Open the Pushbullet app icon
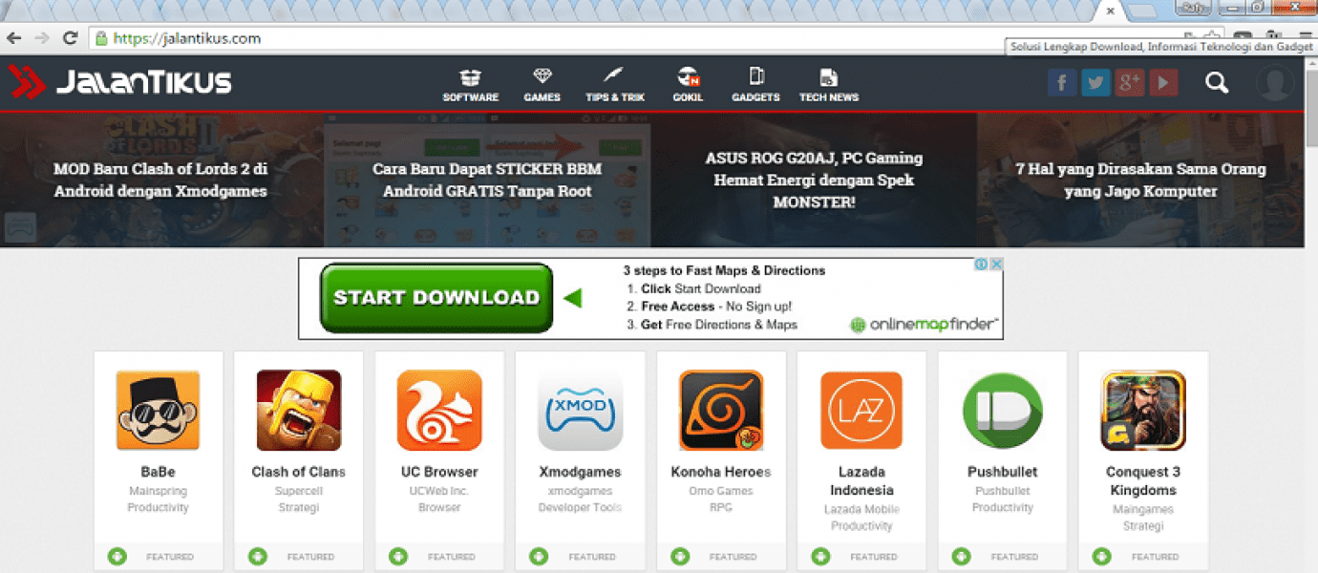Image resolution: width=1318 pixels, height=573 pixels. coord(1003,411)
